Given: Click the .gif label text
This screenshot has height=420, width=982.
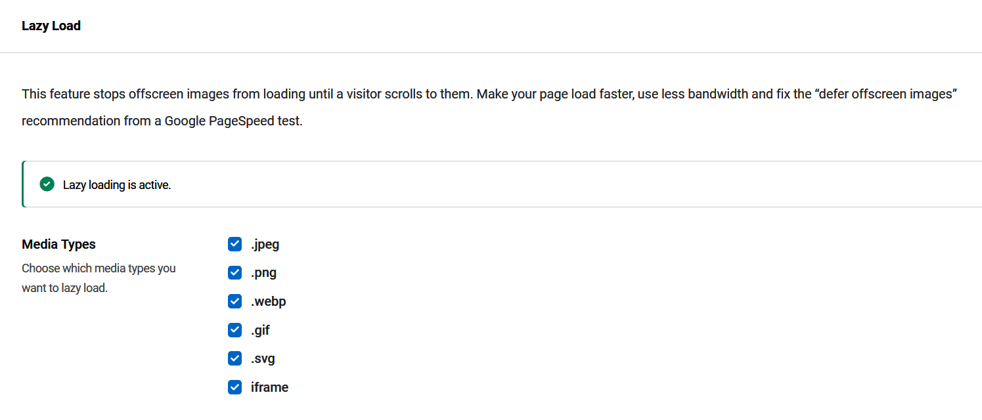Looking at the screenshot, I should click(260, 331).
